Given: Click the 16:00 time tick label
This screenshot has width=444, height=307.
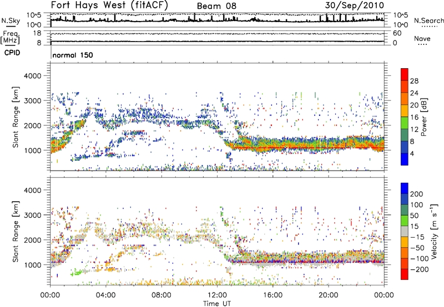Looking at the screenshot, I should tap(273, 295).
